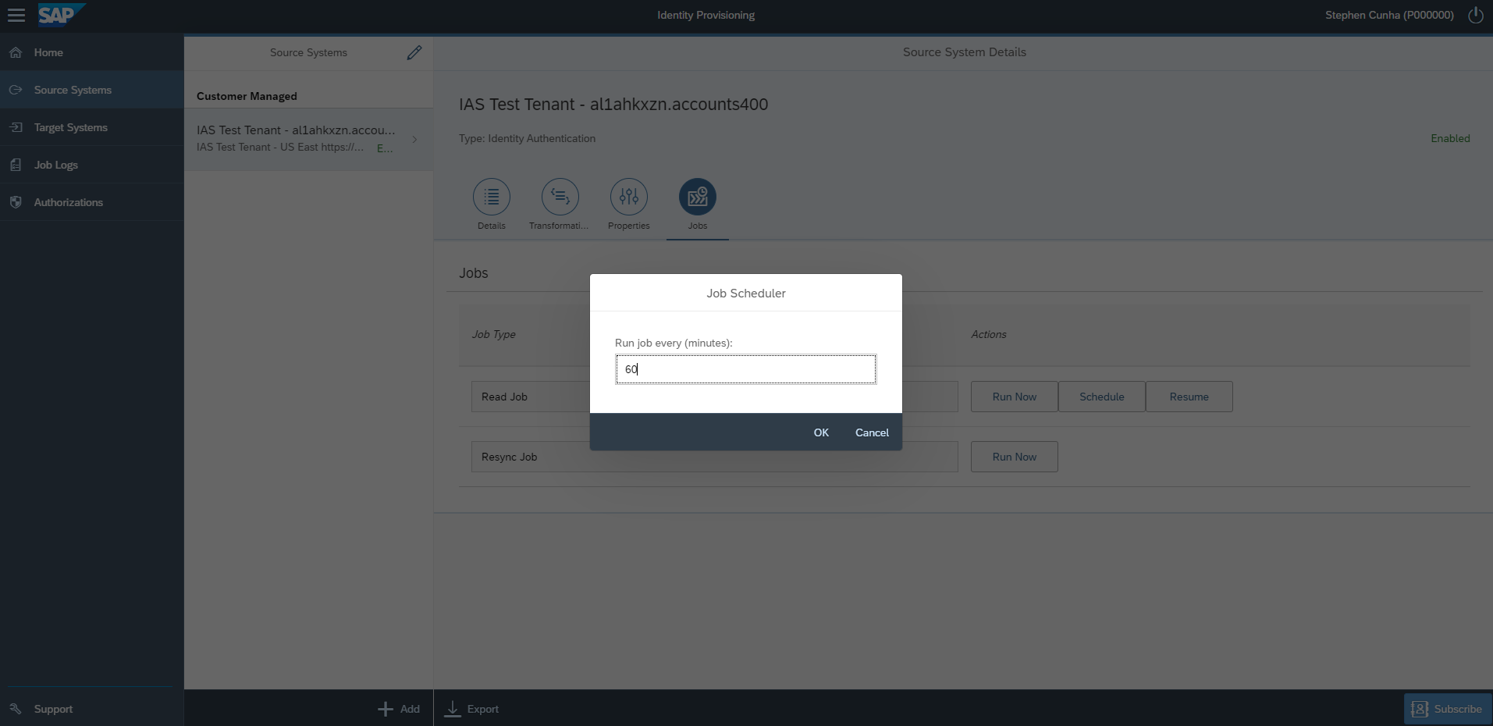The width and height of the screenshot is (1493, 726).
Task: Click the "Run job every (minutes):" label
Action: (674, 343)
